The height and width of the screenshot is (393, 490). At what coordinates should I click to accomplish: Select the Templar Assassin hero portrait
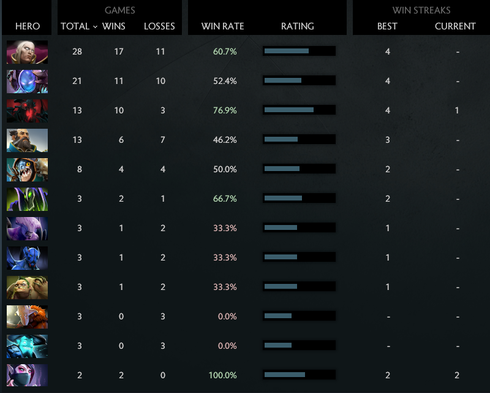[x=27, y=375]
